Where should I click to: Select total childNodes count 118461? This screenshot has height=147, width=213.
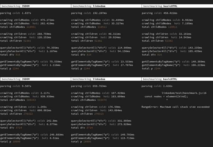point(31,27)
